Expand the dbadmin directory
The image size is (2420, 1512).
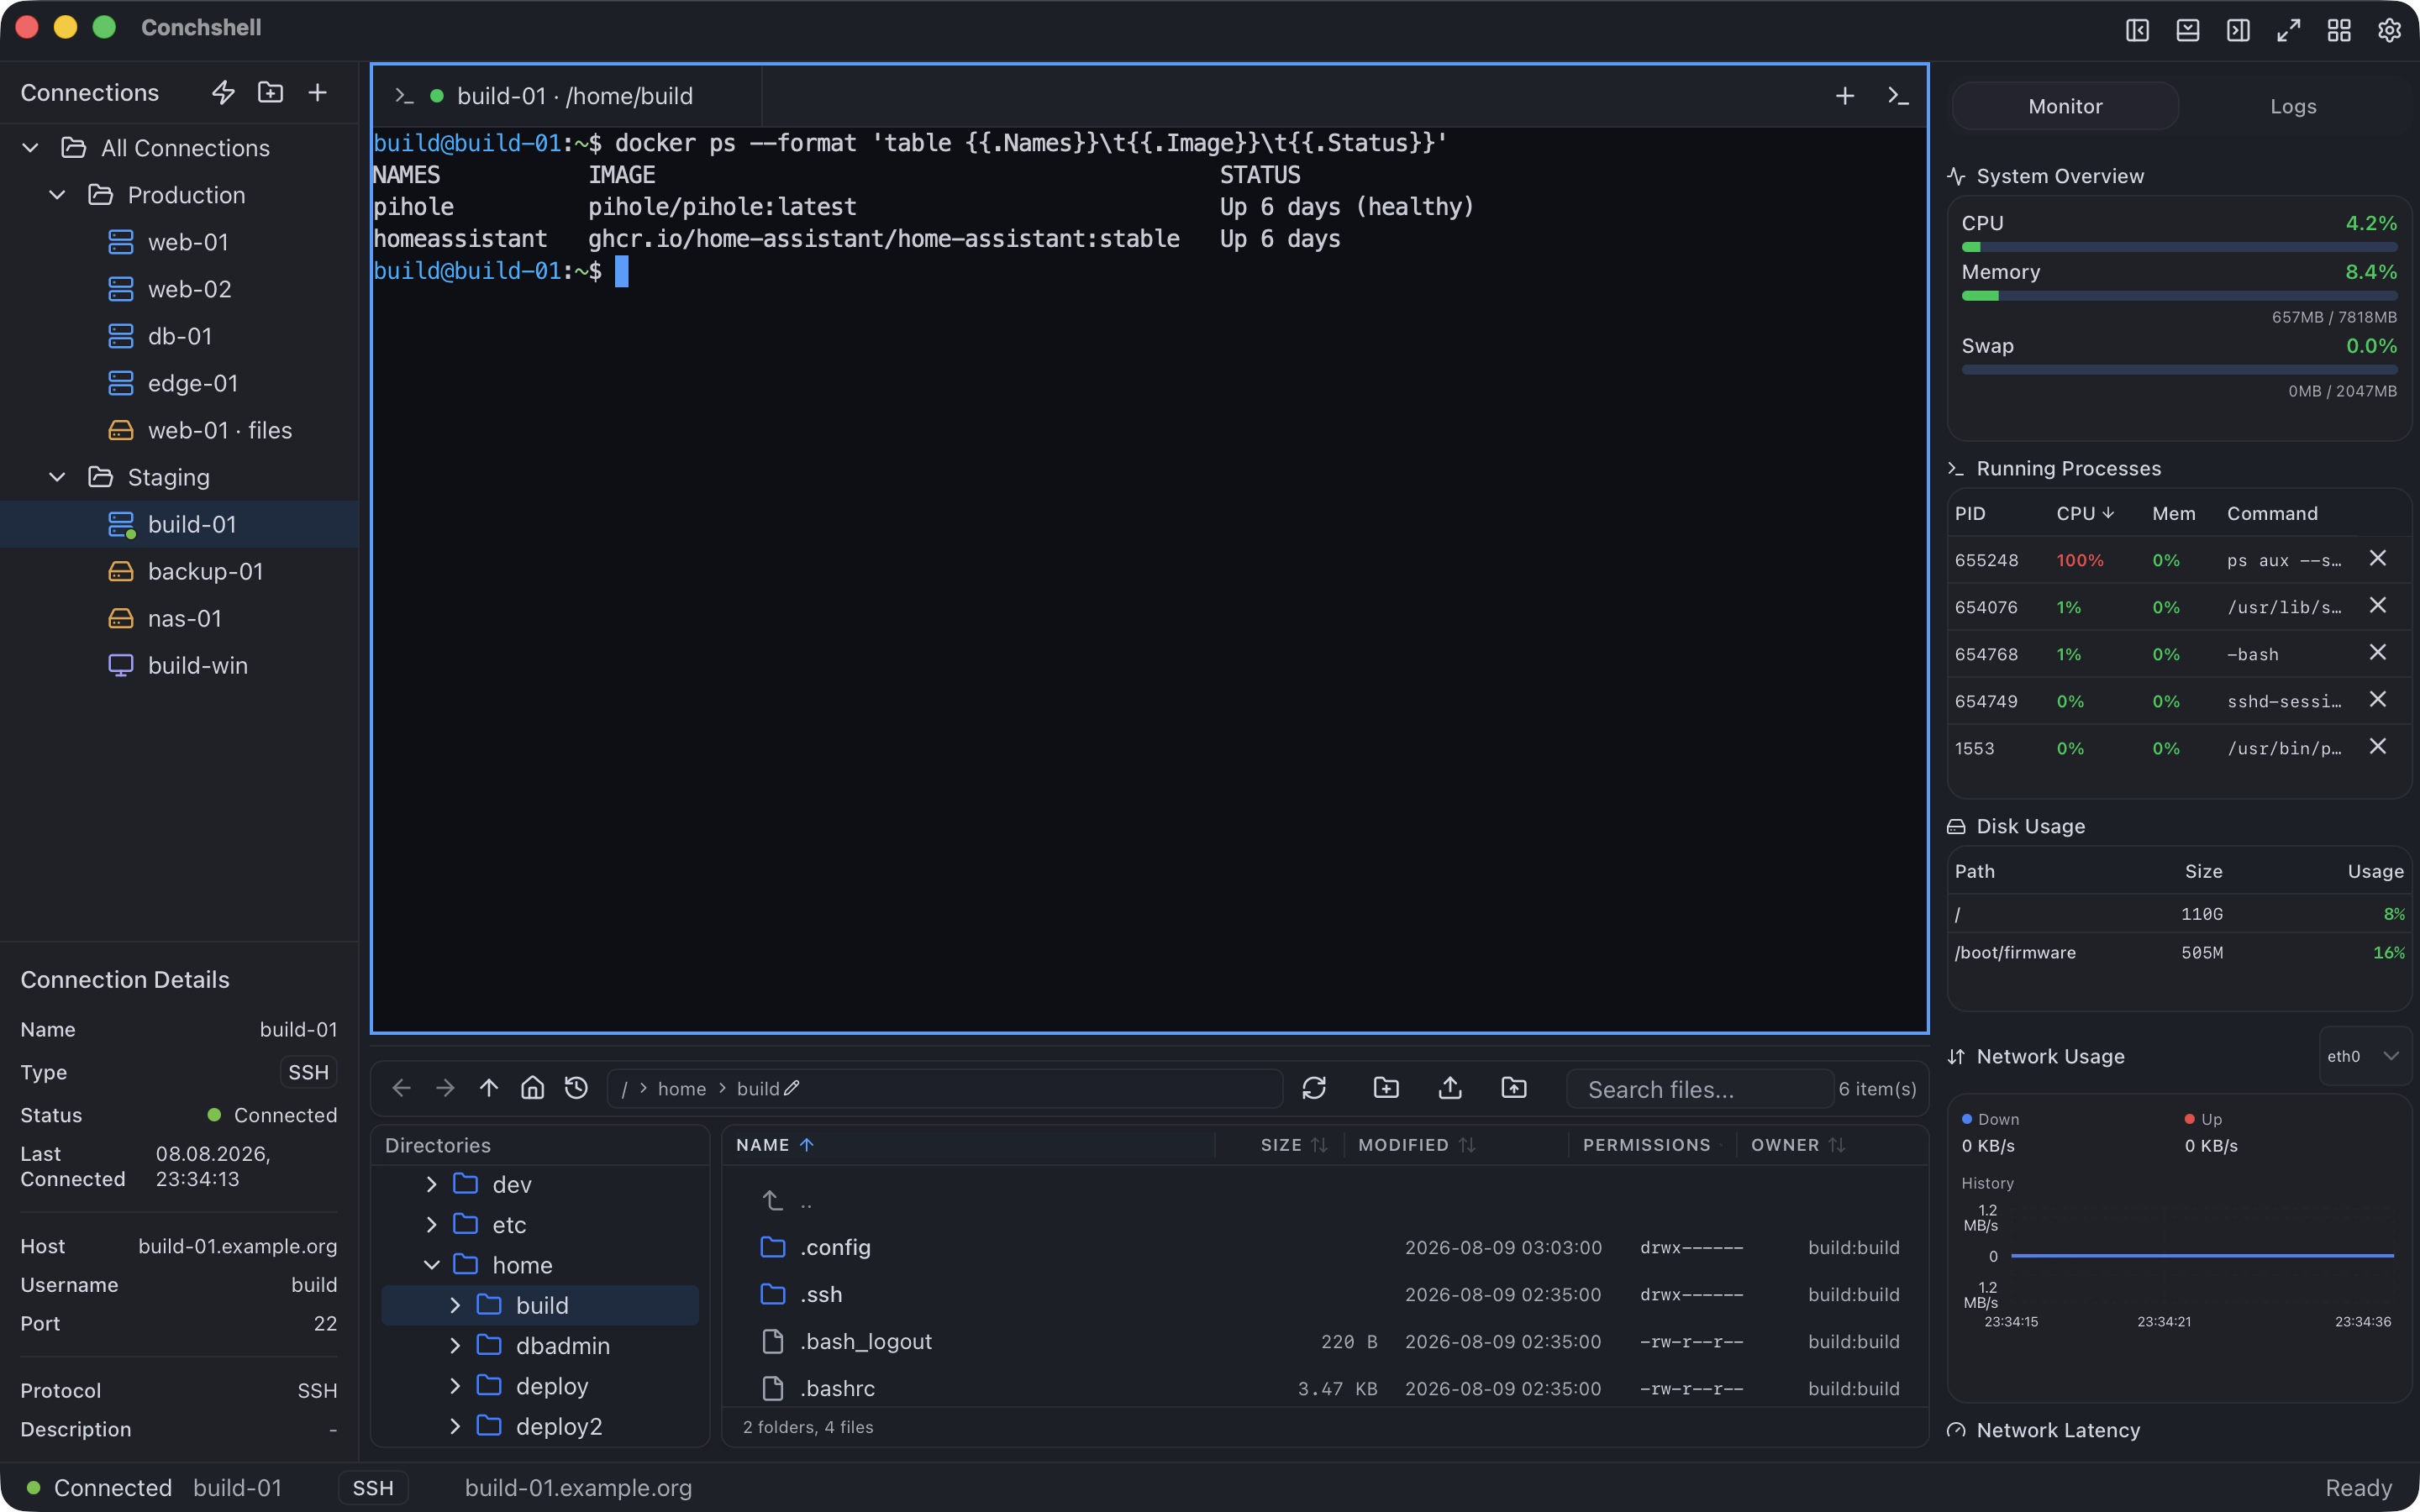coord(455,1345)
